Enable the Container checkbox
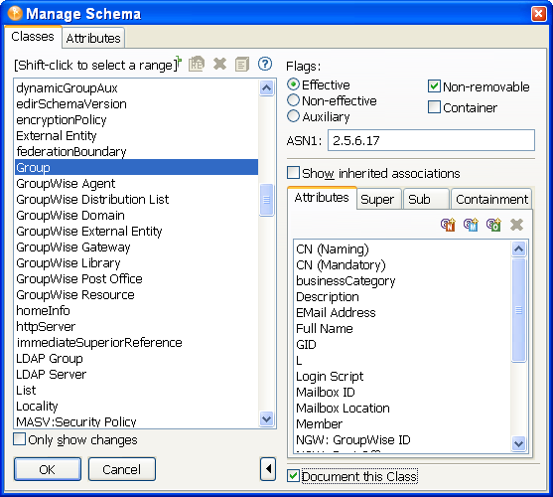 [x=434, y=107]
